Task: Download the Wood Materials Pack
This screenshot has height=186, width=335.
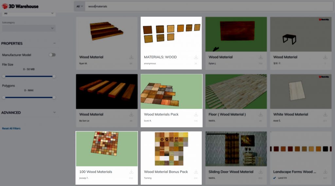Action: pos(196,114)
